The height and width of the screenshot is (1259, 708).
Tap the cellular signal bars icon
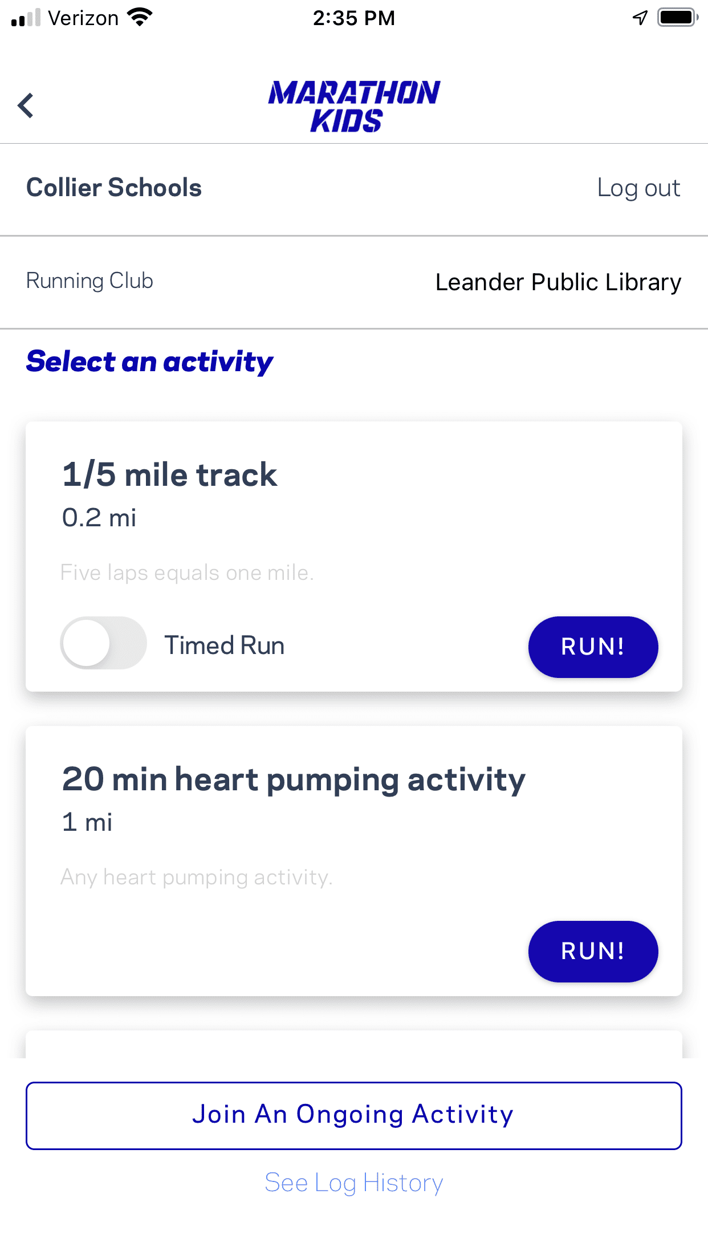pyautogui.click(x=26, y=18)
